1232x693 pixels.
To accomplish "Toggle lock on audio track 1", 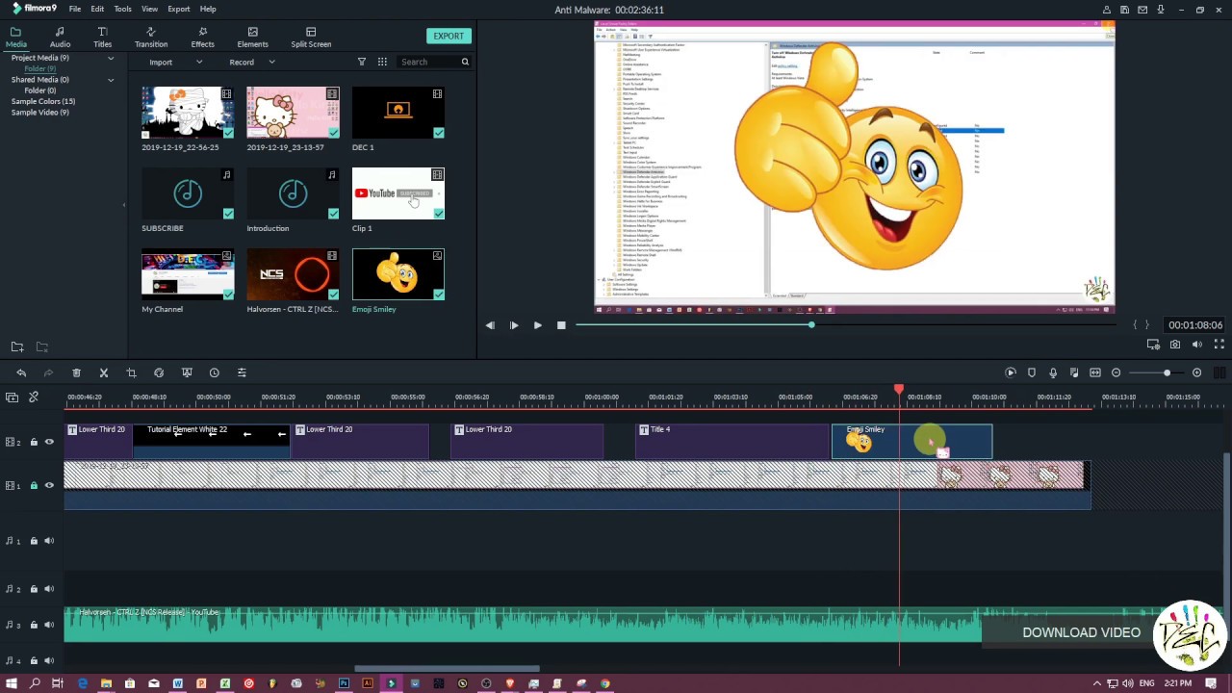I will click(x=34, y=541).
